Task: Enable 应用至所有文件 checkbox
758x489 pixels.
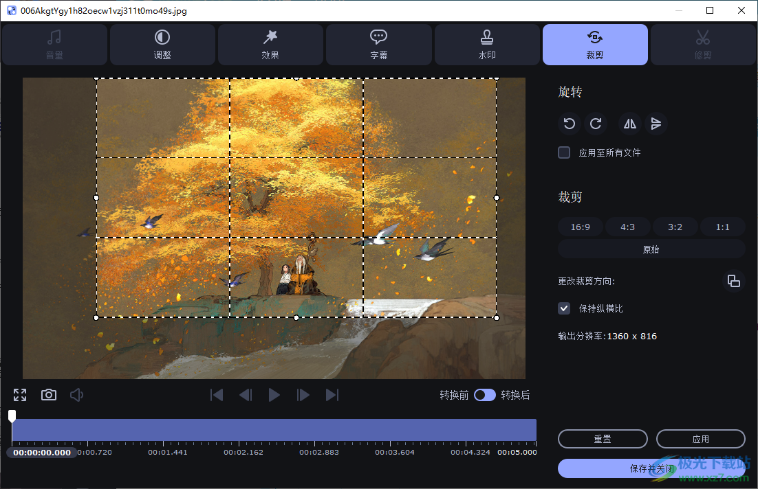Action: coord(564,152)
